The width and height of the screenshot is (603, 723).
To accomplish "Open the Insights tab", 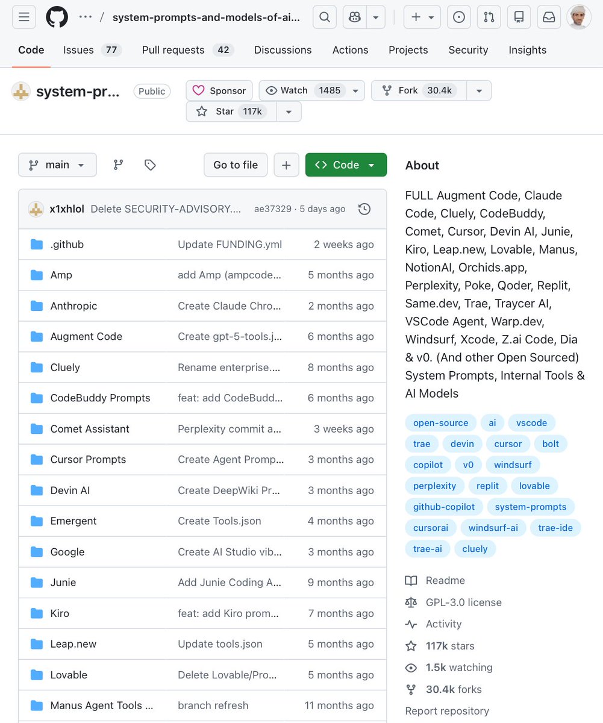I will point(528,50).
